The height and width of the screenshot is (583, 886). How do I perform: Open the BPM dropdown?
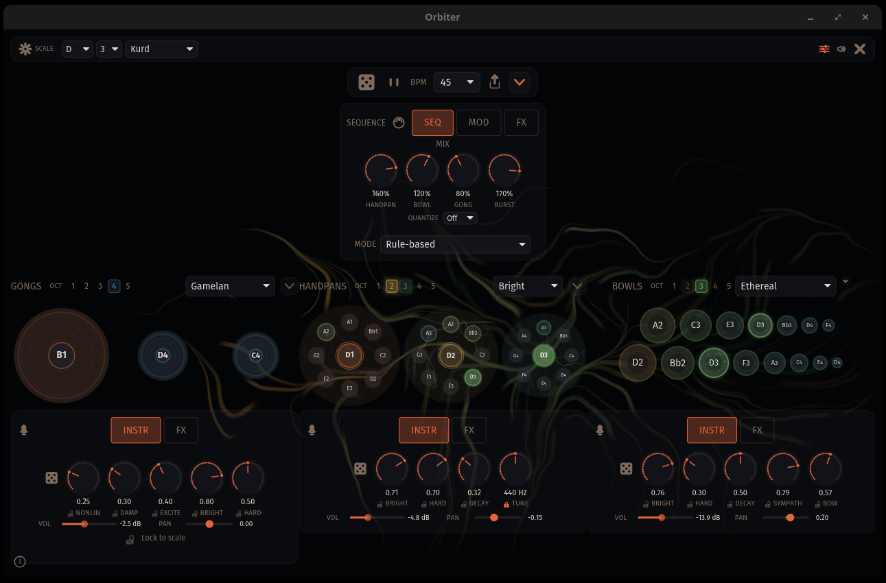point(457,82)
